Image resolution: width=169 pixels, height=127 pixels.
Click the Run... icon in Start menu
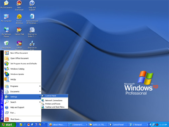tap(7, 113)
